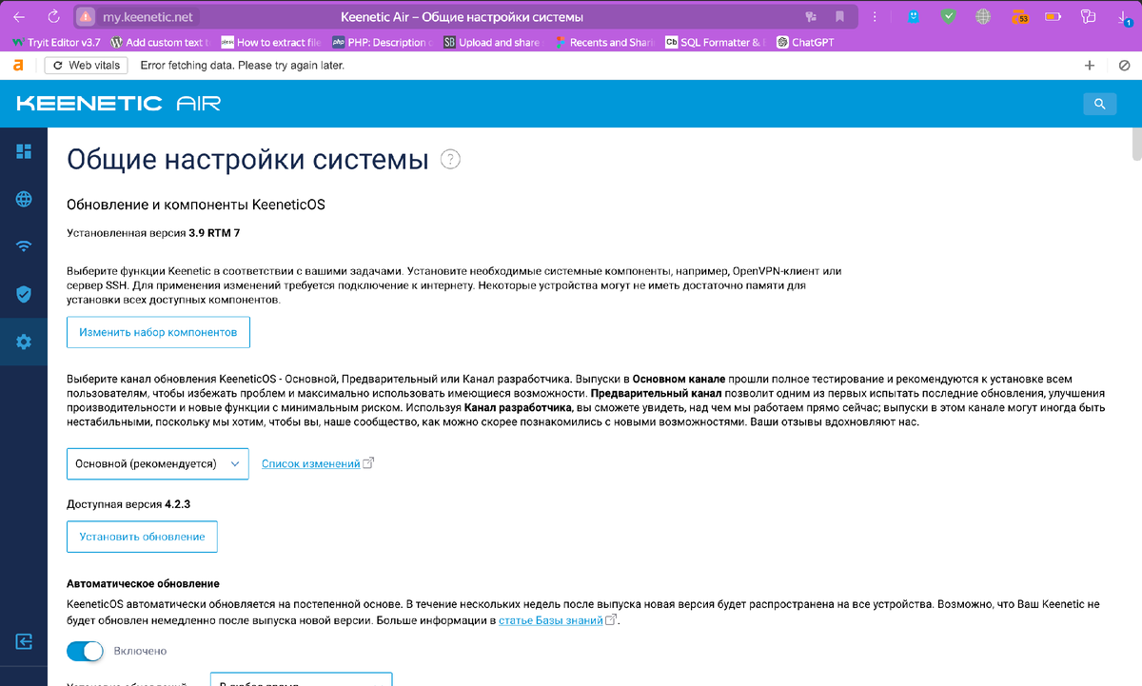Viewport: 1142px width, 686px height.
Task: Open 'статье Базы знаний' link
Action: [x=551, y=620]
